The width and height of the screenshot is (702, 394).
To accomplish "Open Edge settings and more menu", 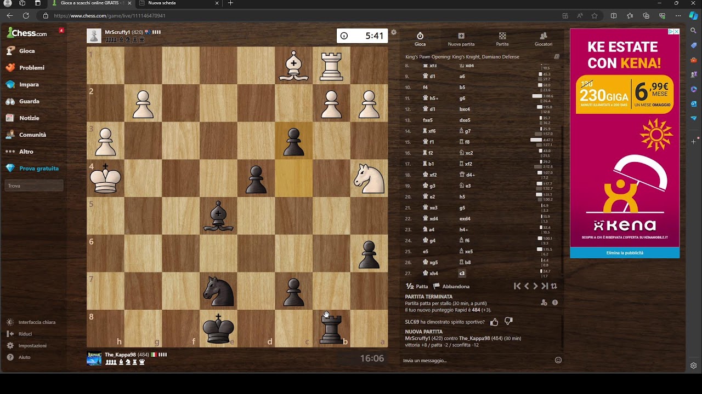I will pos(678,16).
